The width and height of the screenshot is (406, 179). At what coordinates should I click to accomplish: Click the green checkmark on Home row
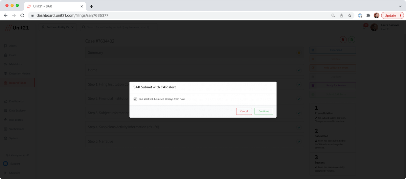click(x=299, y=70)
